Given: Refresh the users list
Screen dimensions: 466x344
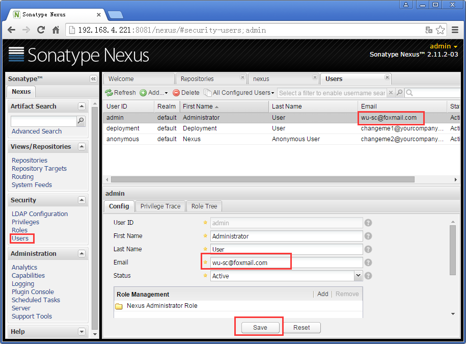Looking at the screenshot, I should [x=120, y=93].
